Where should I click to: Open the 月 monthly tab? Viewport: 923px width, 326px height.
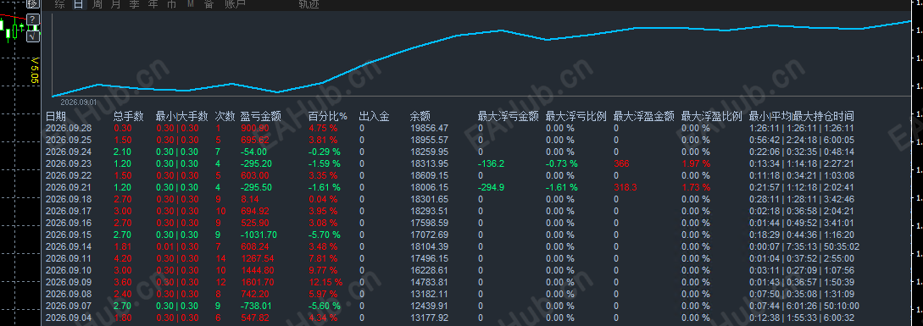[x=116, y=4]
